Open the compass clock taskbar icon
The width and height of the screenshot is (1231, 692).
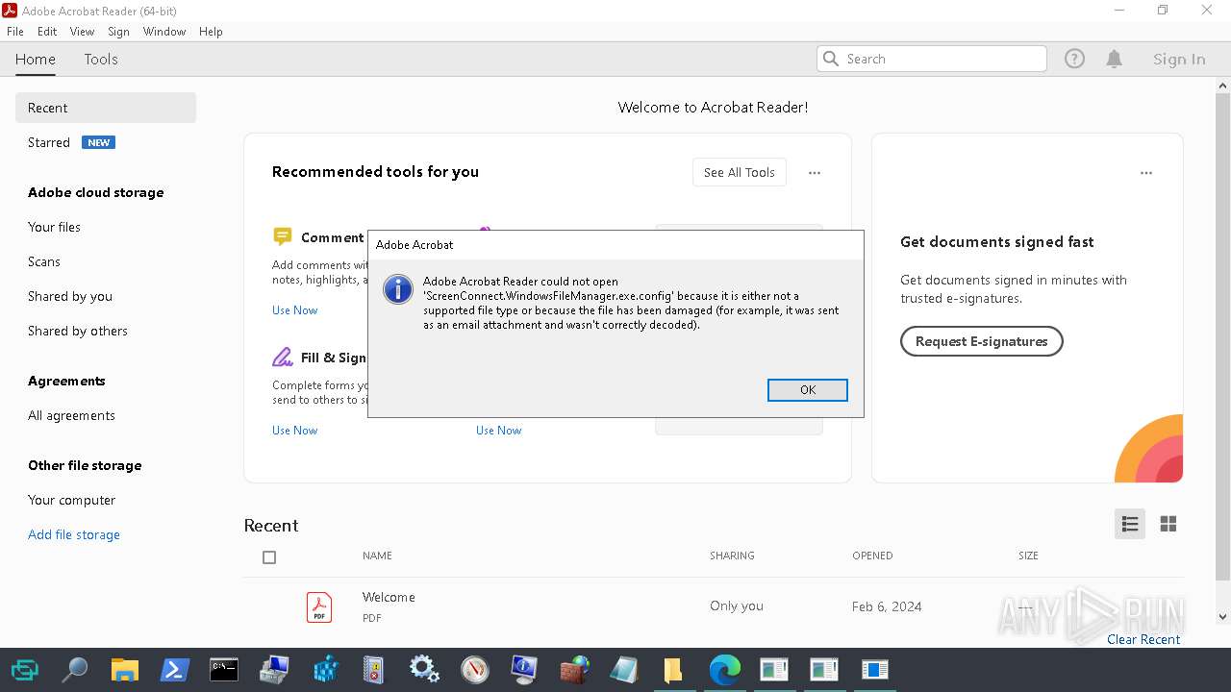[474, 670]
